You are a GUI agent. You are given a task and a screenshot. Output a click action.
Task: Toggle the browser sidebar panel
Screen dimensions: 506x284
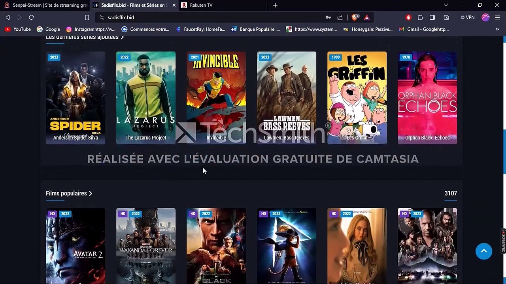pos(432,17)
